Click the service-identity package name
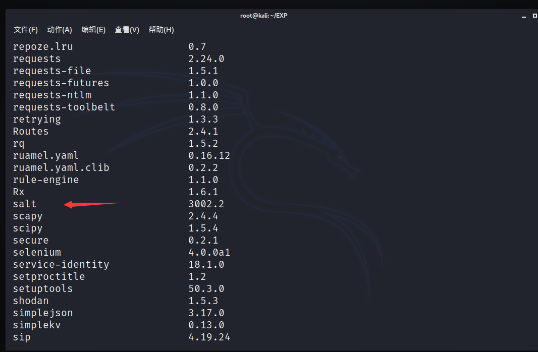Screen dimensions: 538x352 (61, 265)
